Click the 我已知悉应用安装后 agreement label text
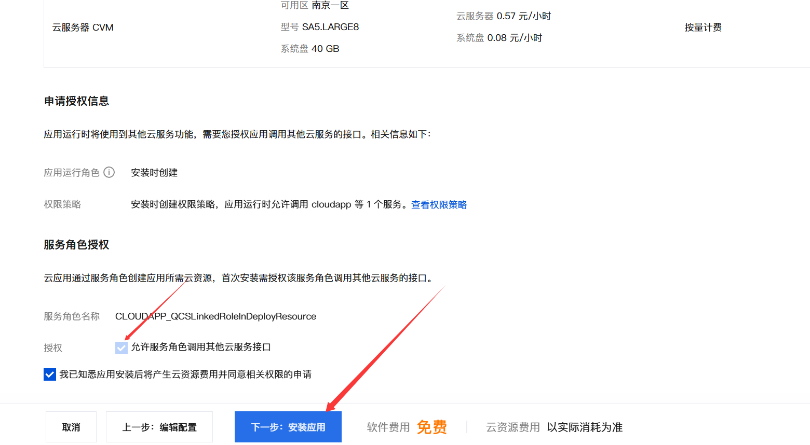 (x=185, y=374)
